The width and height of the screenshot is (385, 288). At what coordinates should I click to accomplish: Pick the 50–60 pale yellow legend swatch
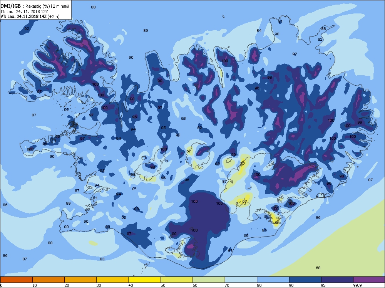click(177, 280)
